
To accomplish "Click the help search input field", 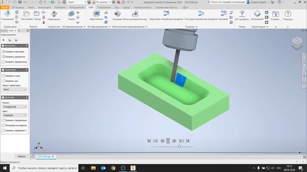I will pos(227,2).
